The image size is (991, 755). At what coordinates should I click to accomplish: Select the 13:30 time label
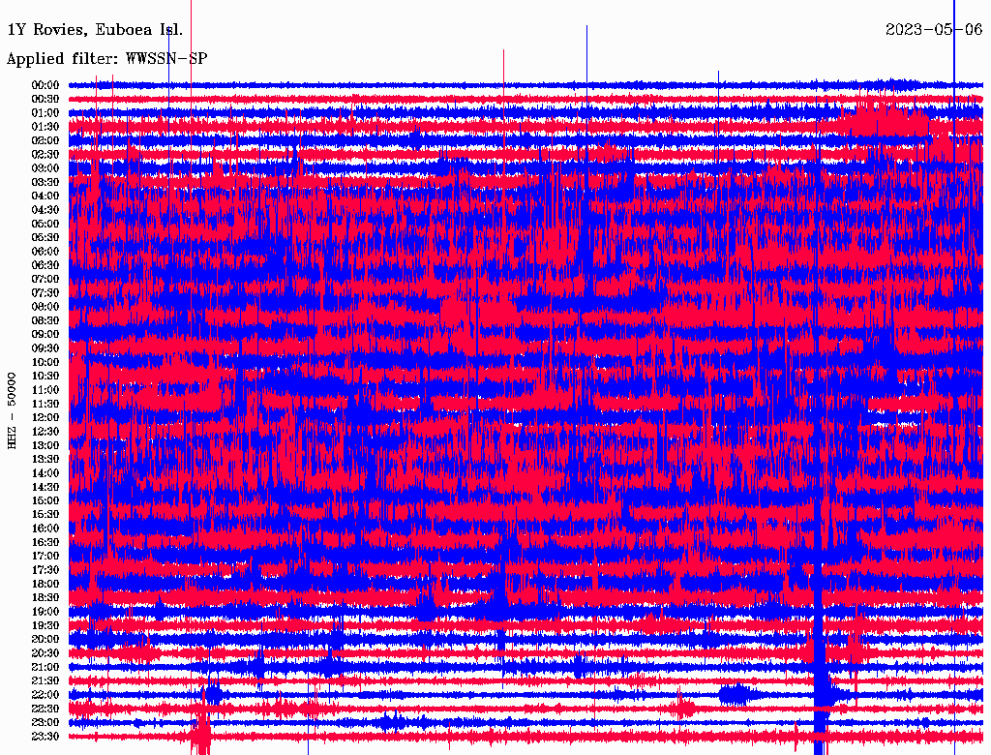[45, 459]
